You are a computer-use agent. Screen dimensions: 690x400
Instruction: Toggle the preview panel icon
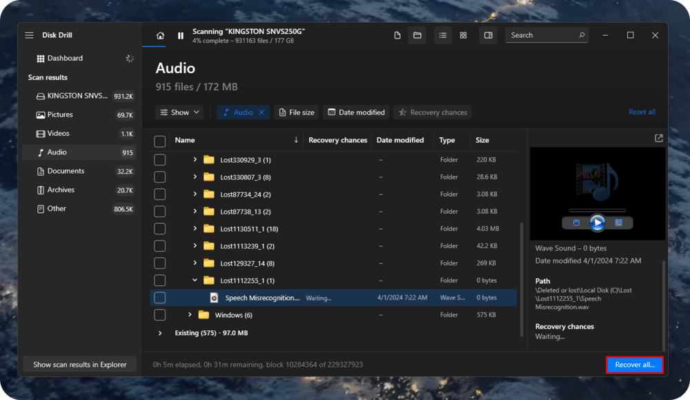[x=489, y=36]
